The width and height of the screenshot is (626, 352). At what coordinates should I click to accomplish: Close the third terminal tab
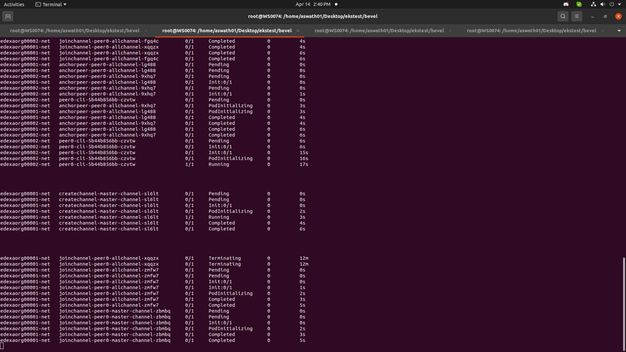[450, 31]
